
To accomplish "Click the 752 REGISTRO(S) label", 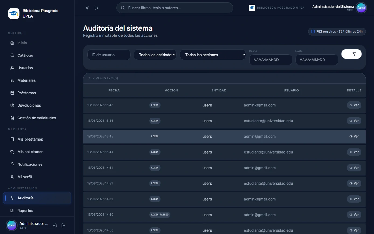I will click(x=103, y=78).
